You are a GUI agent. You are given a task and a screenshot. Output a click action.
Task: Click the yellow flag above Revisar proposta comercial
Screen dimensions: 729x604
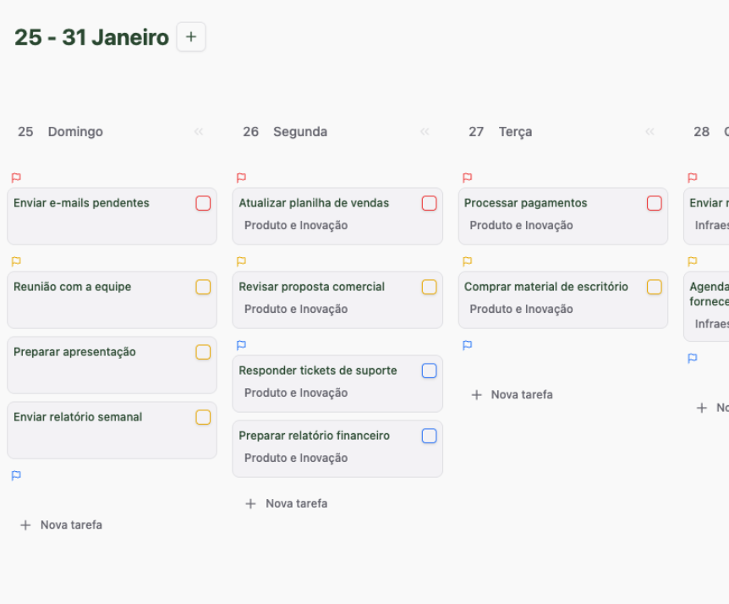click(241, 261)
